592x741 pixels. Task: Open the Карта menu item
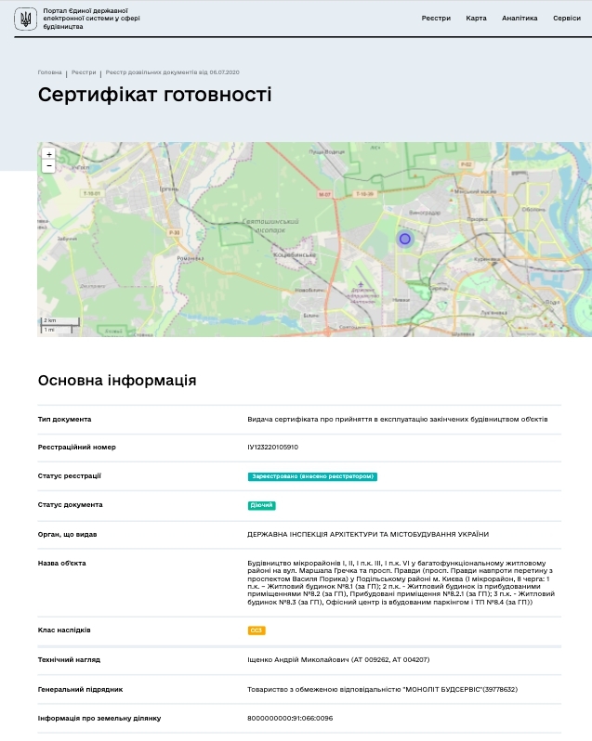pos(476,18)
